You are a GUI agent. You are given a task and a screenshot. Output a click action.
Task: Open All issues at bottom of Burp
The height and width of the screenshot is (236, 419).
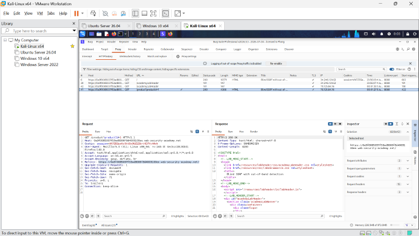[108, 226]
